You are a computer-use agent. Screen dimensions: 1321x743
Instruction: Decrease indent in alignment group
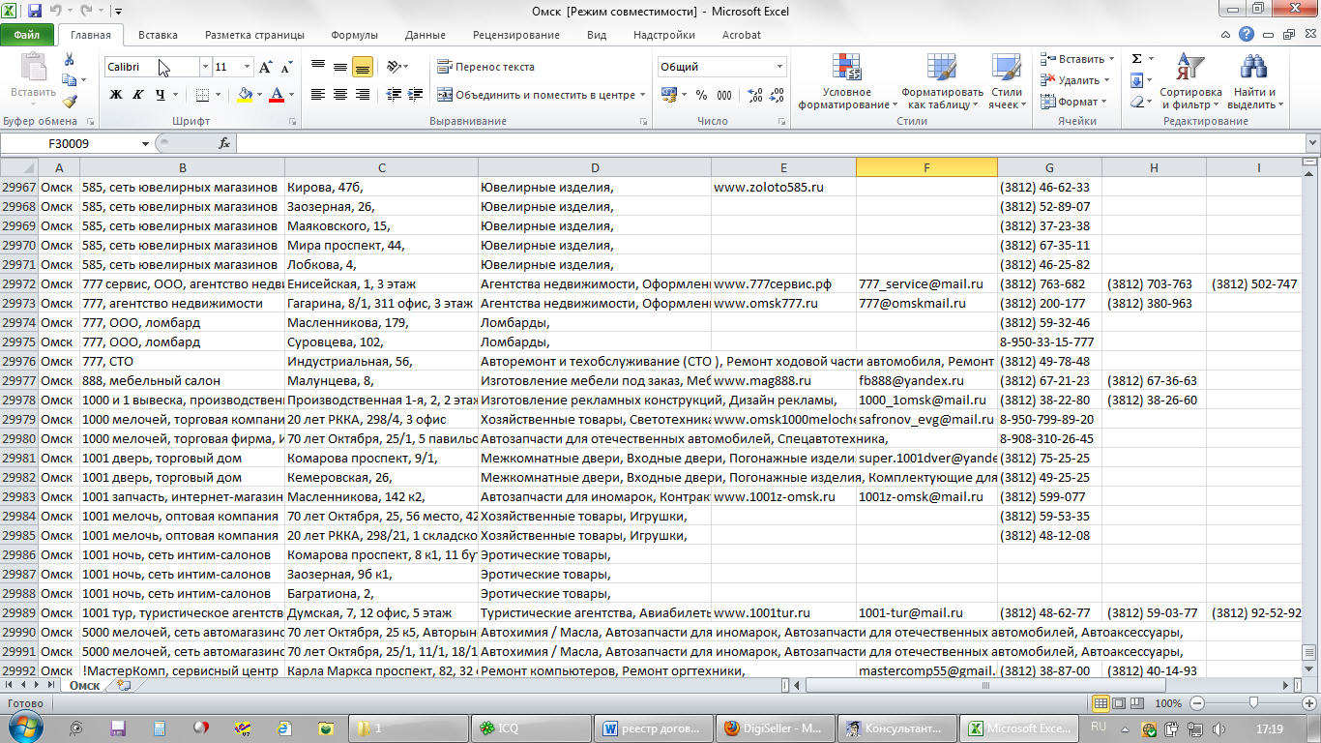[393, 95]
